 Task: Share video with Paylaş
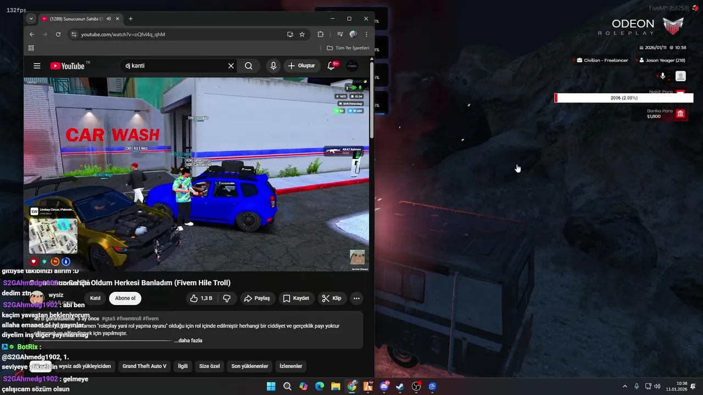(x=257, y=298)
